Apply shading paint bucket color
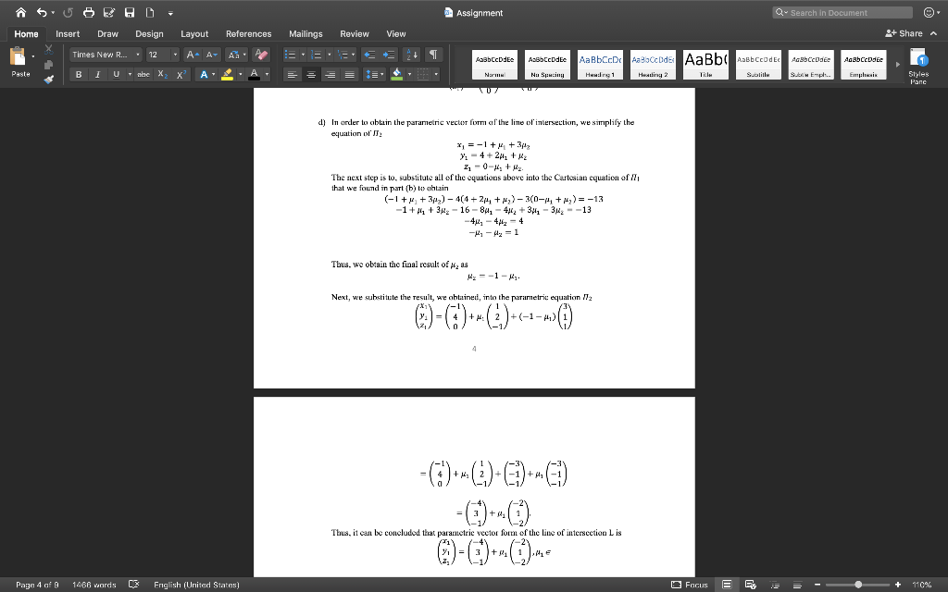The image size is (948, 592). [x=397, y=74]
